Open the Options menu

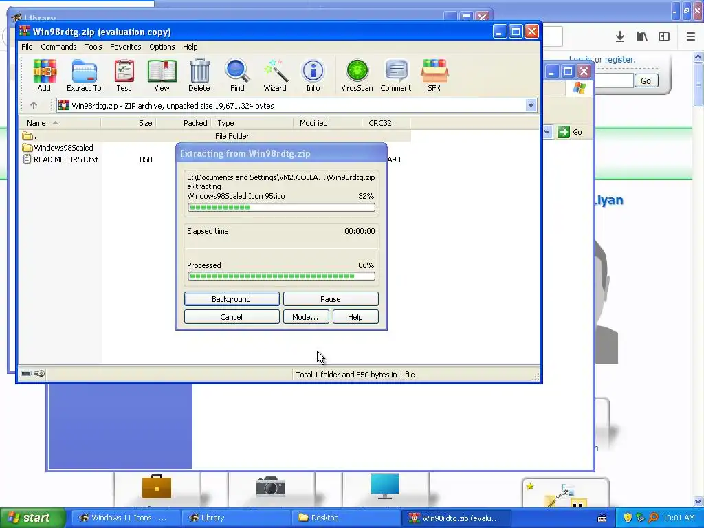[162, 47]
